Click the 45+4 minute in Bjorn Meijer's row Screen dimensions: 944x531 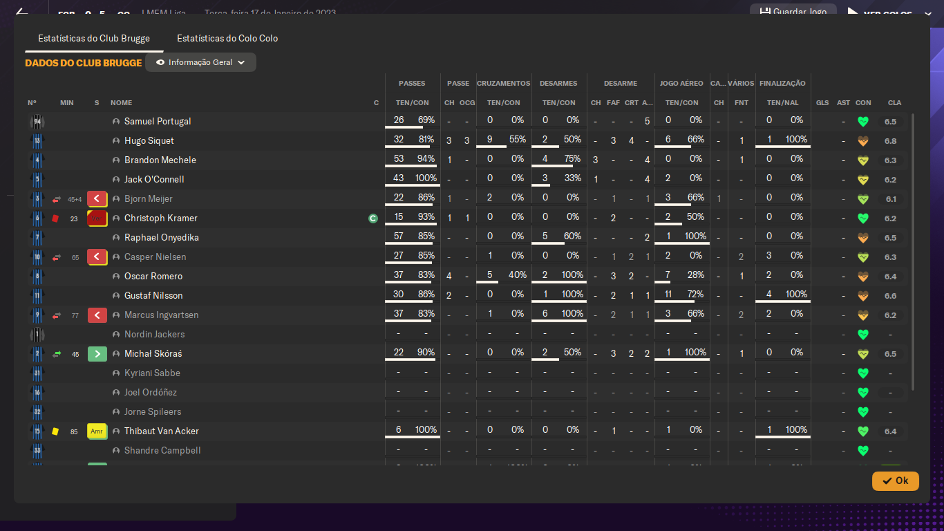75,200
